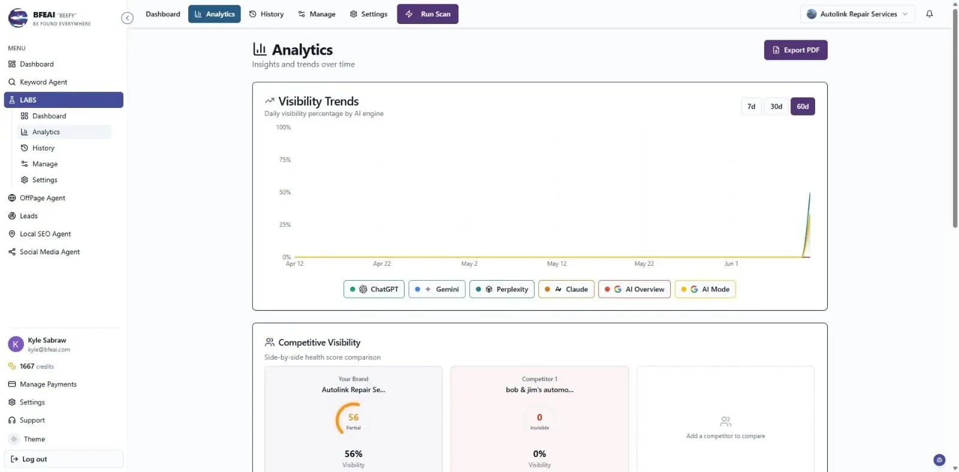Screen dimensions: 959x472
Task: Toggle the Perplexity series in chart
Action: 502,289
